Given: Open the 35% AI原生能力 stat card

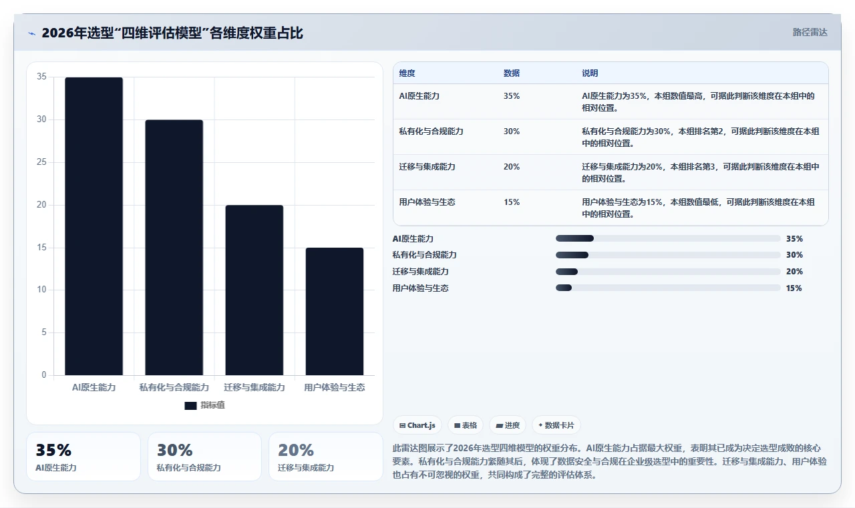Looking at the screenshot, I should click(83, 457).
